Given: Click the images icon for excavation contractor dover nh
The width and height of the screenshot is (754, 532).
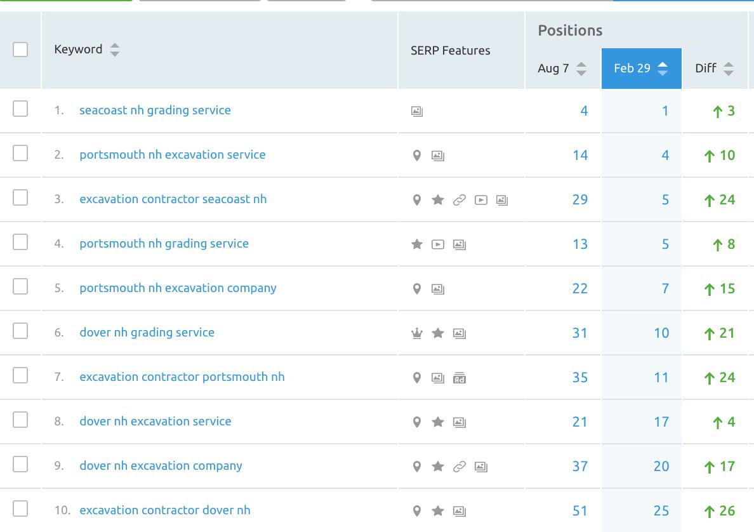Looking at the screenshot, I should tap(460, 511).
